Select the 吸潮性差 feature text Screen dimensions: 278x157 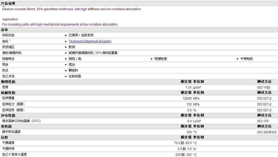161,59
